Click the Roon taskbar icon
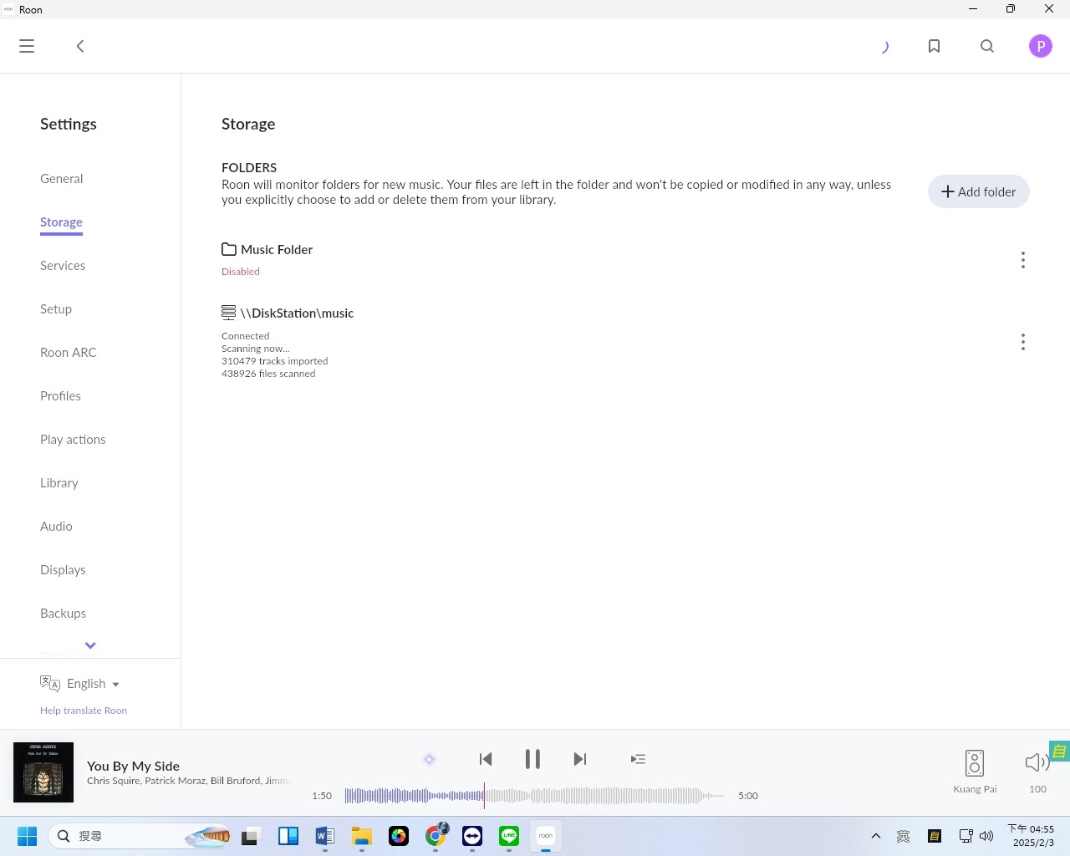1070x856 pixels. click(x=546, y=836)
